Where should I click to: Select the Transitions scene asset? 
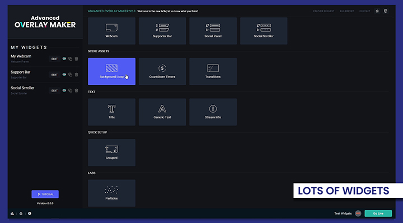click(x=213, y=71)
